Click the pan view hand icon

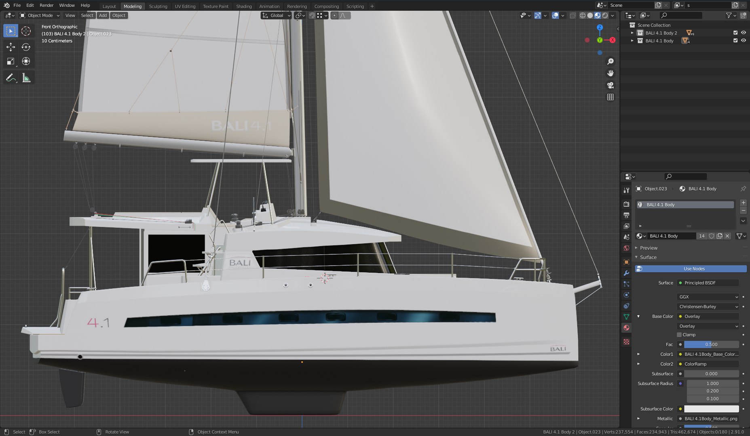pyautogui.click(x=611, y=73)
